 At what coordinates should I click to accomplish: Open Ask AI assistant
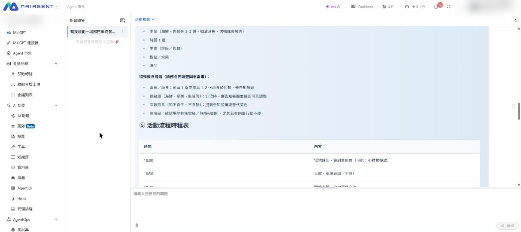(333, 7)
